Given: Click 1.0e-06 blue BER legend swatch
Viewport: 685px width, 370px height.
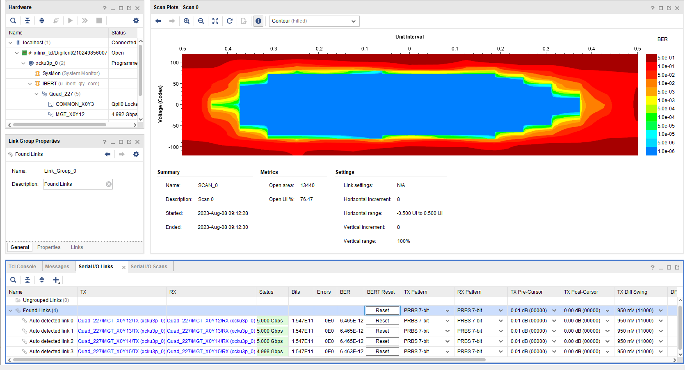Looking at the screenshot, I should point(651,151).
